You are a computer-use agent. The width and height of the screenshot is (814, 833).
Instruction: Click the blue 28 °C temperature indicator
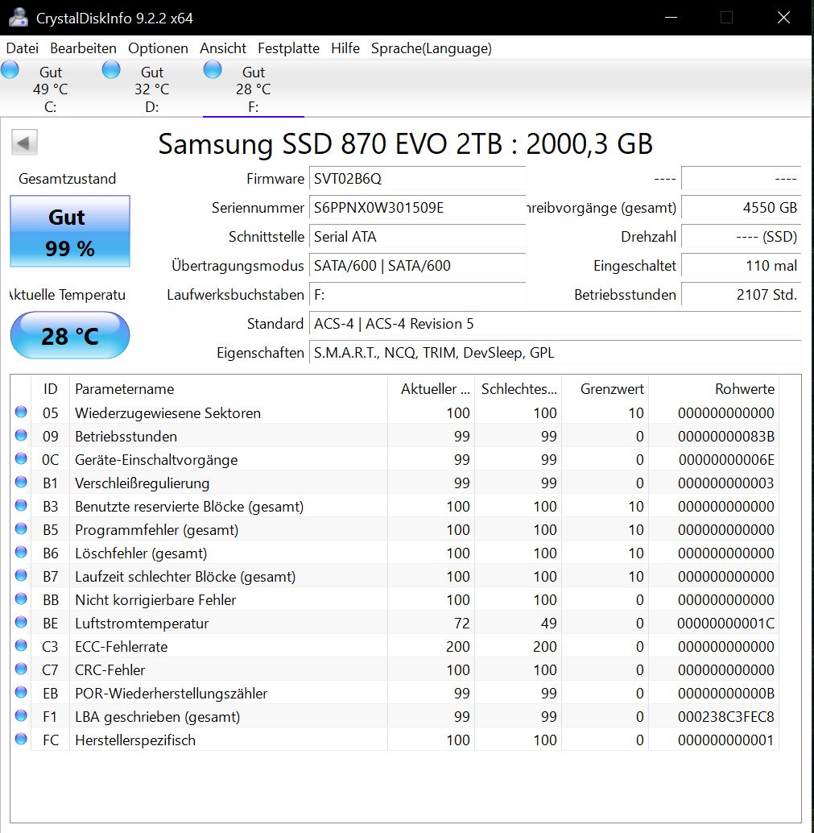coord(69,335)
